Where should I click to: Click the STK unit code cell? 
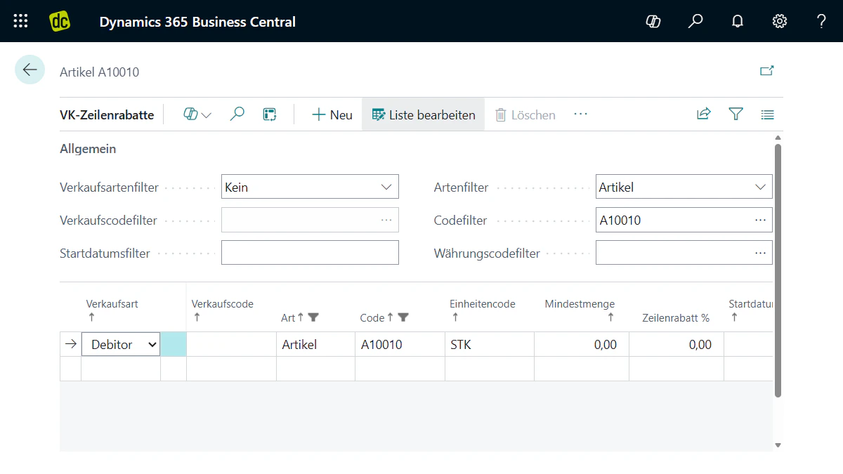tap(490, 344)
